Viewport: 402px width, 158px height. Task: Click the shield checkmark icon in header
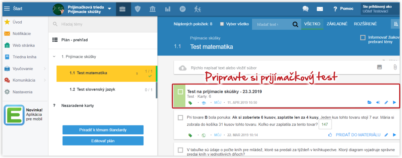click(x=137, y=9)
